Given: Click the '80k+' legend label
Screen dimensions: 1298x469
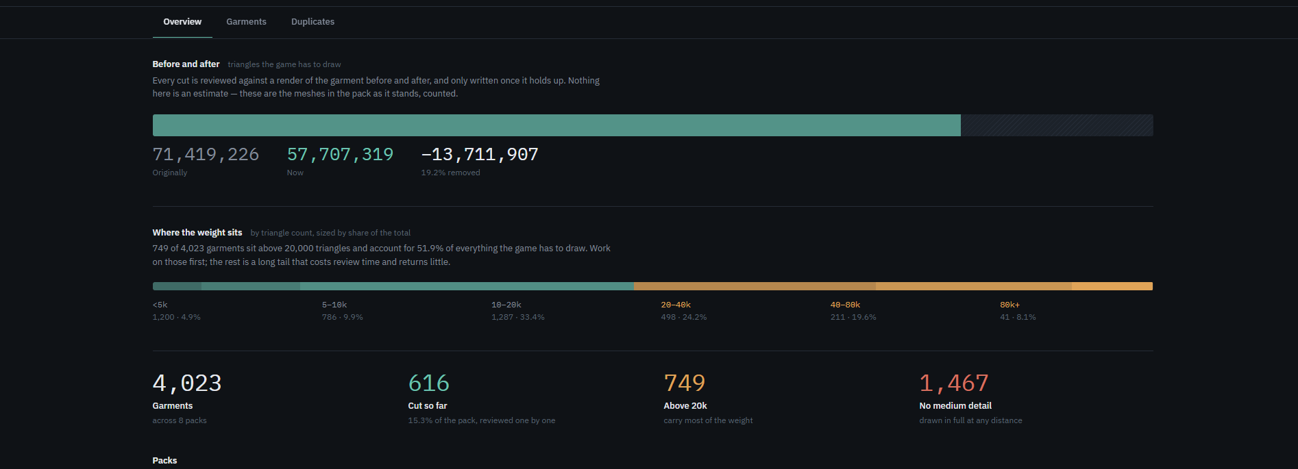Looking at the screenshot, I should [1009, 305].
